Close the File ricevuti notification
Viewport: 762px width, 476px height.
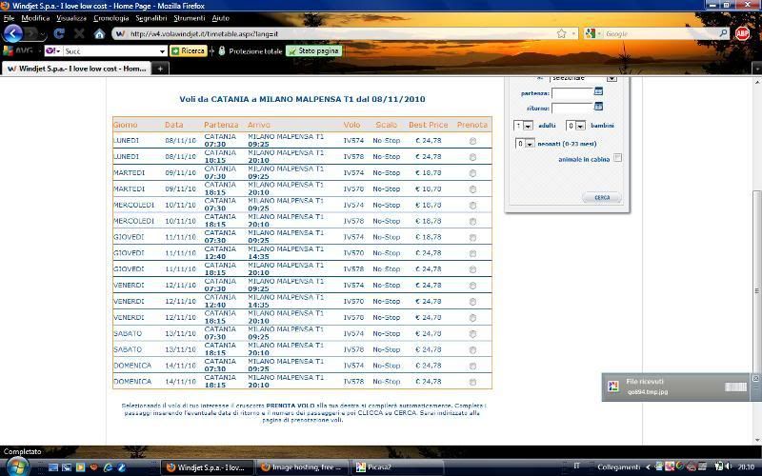coord(755,378)
